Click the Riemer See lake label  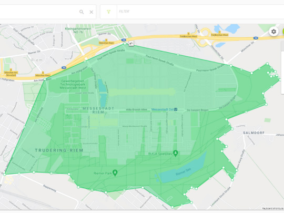point(183,171)
